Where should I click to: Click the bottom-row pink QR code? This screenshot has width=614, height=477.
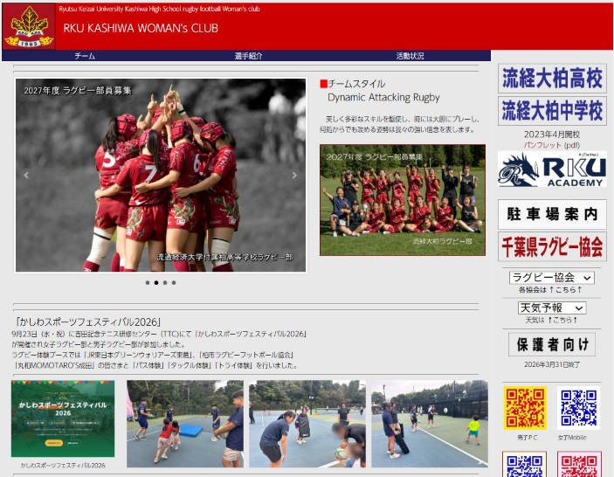coord(579,464)
